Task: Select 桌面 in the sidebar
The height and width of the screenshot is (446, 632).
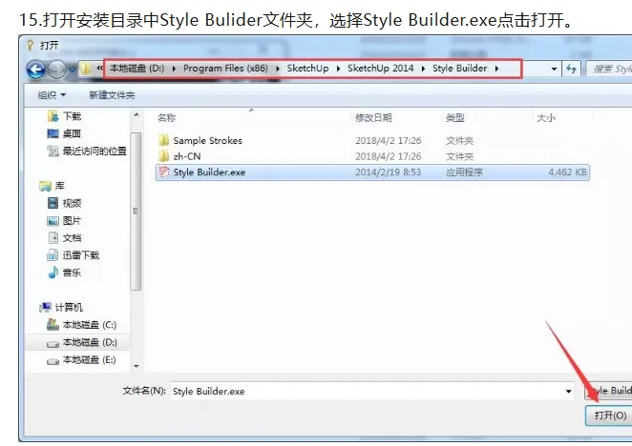Action: [x=72, y=133]
